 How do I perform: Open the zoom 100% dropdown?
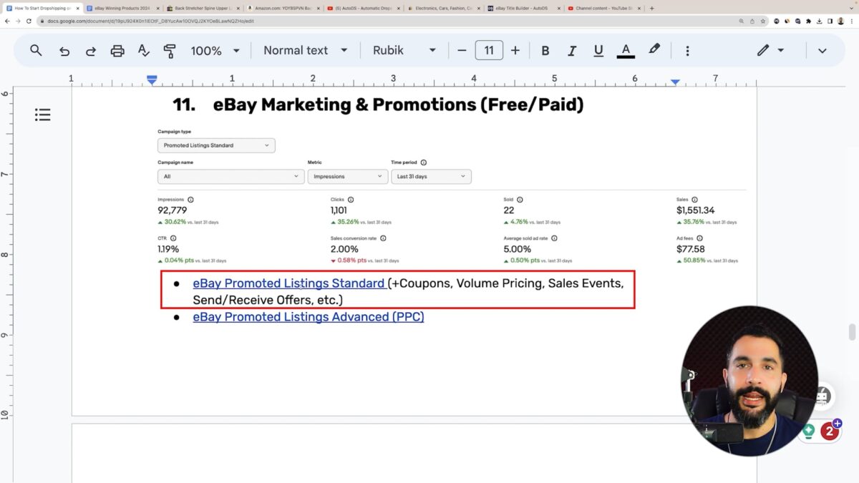tap(215, 51)
